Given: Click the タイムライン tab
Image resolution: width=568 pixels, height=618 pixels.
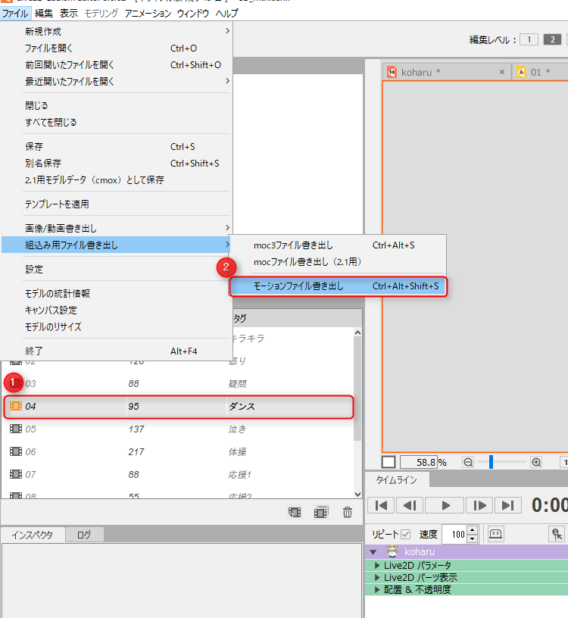Looking at the screenshot, I should [397, 479].
